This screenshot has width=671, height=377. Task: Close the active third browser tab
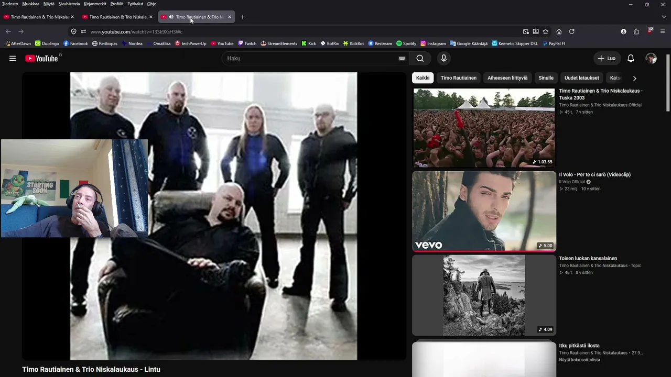(230, 17)
